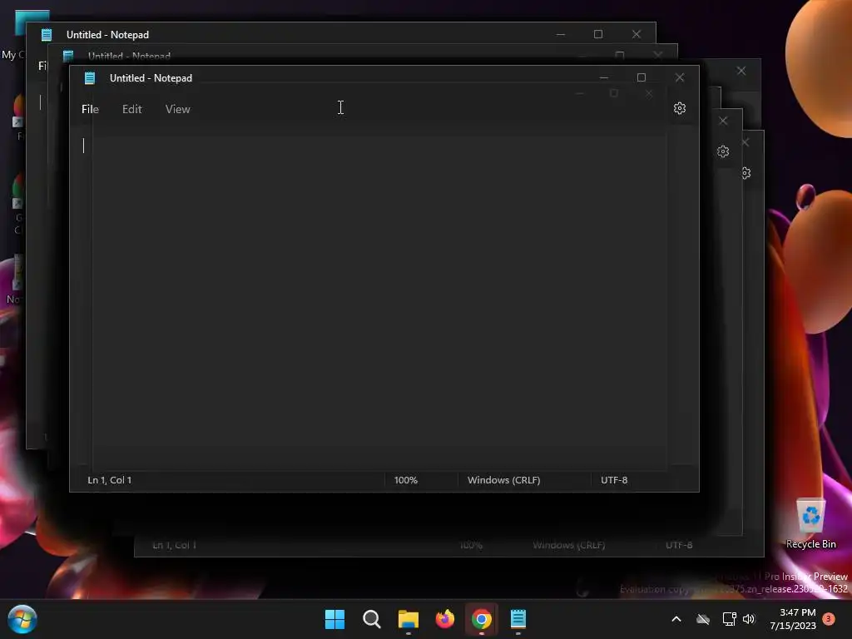
Task: Click the classic Windows 7 orb button
Action: (x=22, y=619)
